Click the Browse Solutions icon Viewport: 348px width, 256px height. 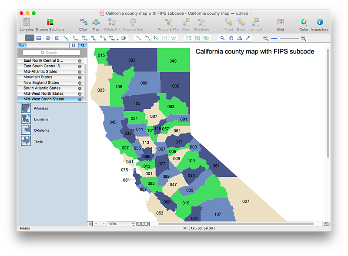50,22
